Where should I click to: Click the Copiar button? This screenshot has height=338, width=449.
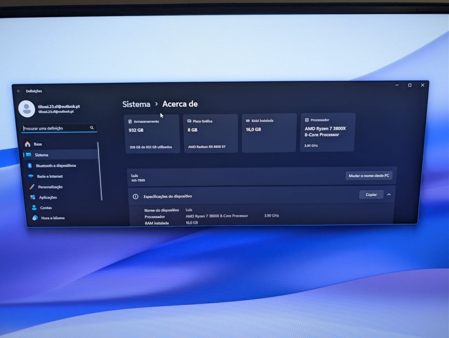click(x=371, y=194)
